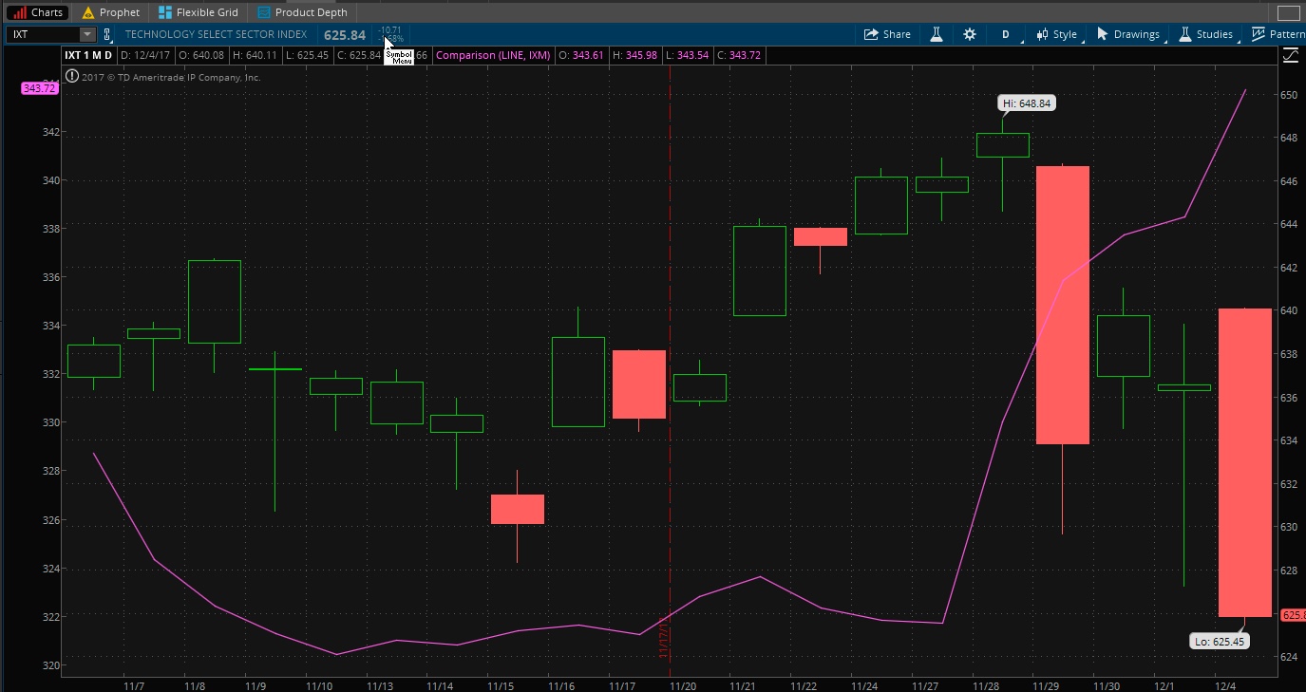The image size is (1306, 692).
Task: Click the 11/29 red candlestick
Action: pyautogui.click(x=1062, y=305)
